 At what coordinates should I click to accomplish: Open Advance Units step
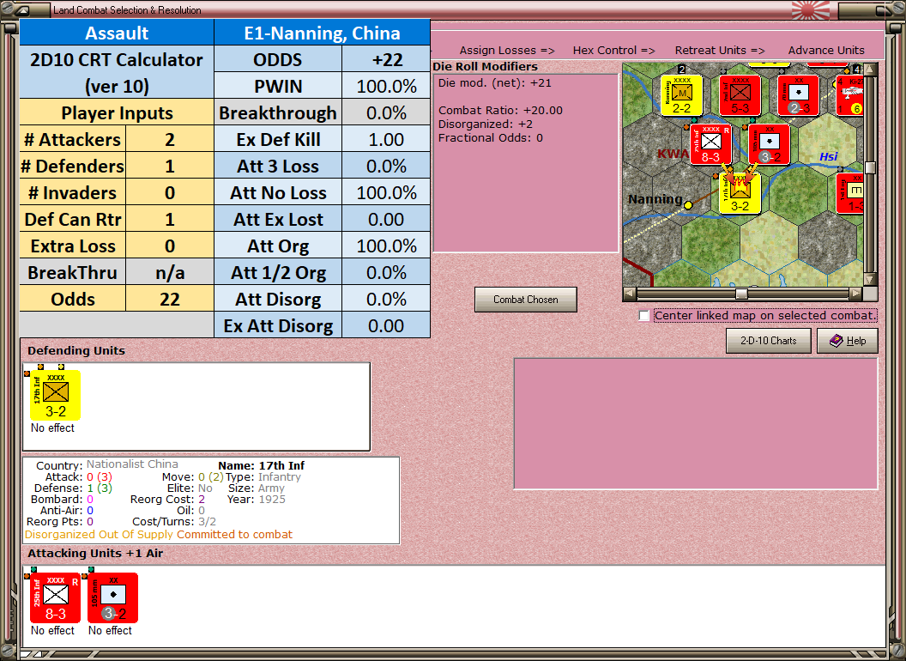[826, 51]
